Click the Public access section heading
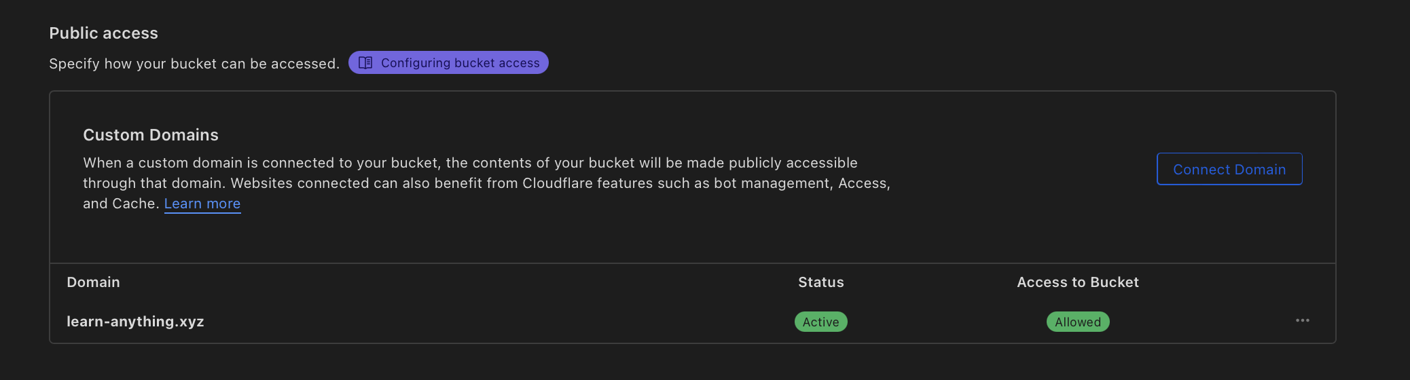This screenshot has width=1410, height=380. point(103,33)
